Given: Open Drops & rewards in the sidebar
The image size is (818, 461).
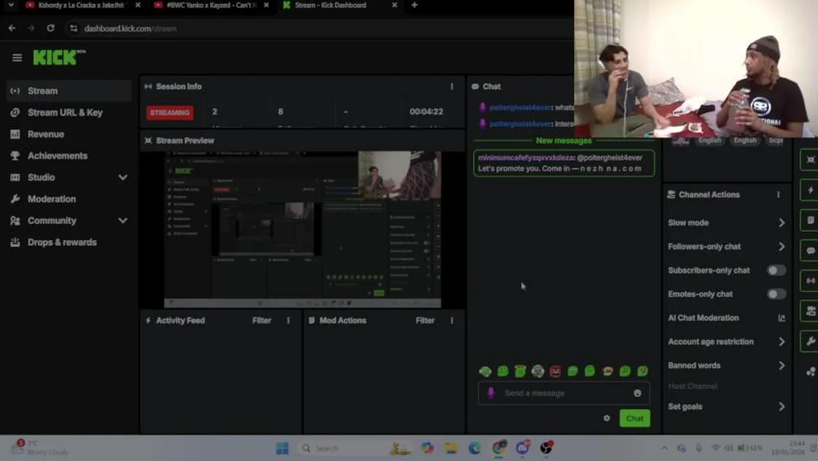Looking at the screenshot, I should pos(69,243).
